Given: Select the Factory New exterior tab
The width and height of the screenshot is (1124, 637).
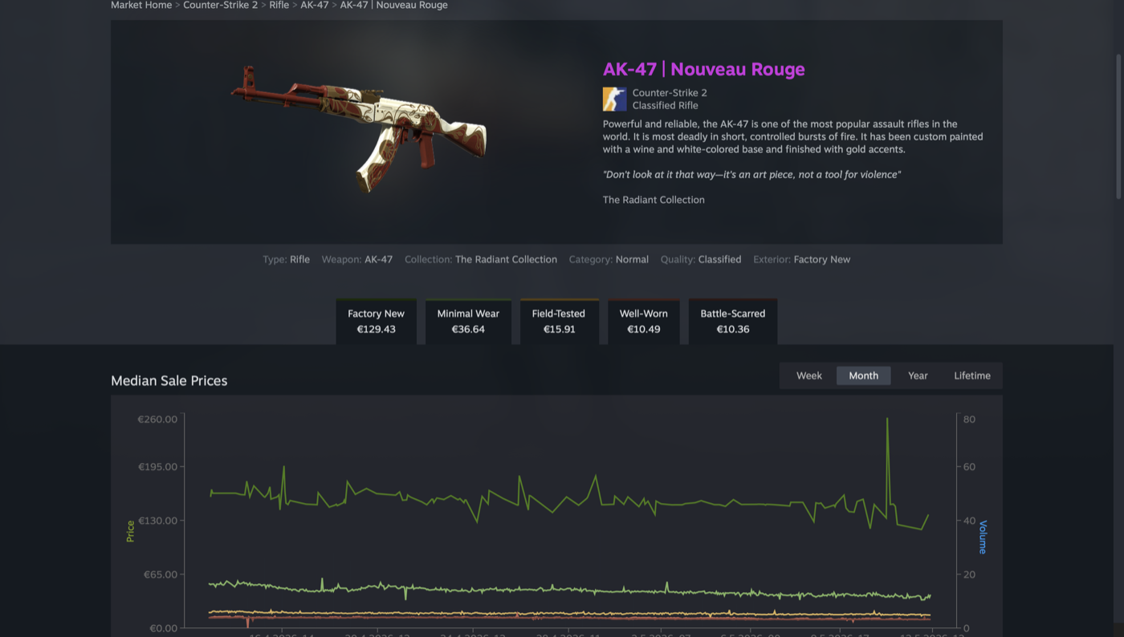Looking at the screenshot, I should tap(376, 321).
